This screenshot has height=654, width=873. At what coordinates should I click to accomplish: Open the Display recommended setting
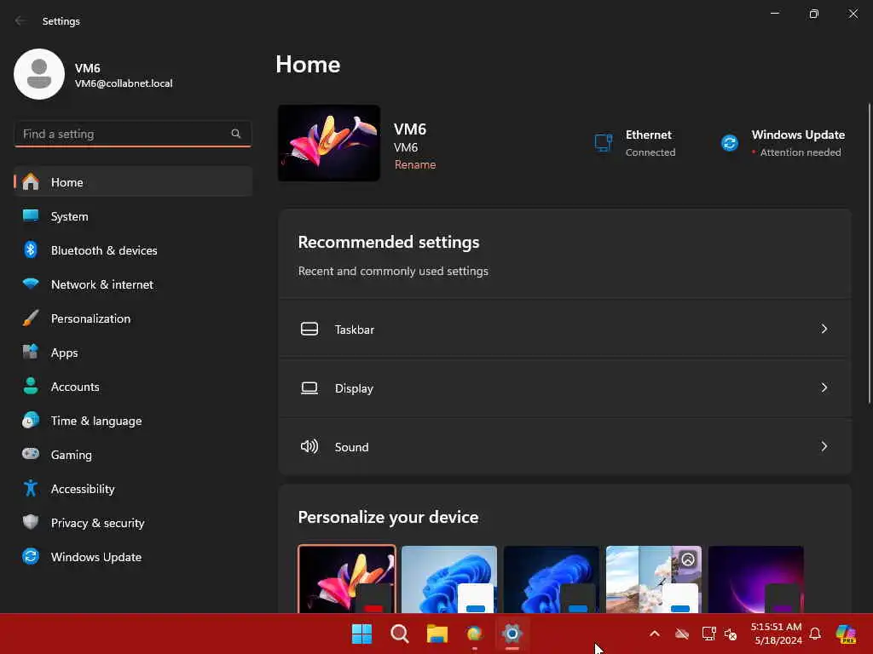coord(564,388)
